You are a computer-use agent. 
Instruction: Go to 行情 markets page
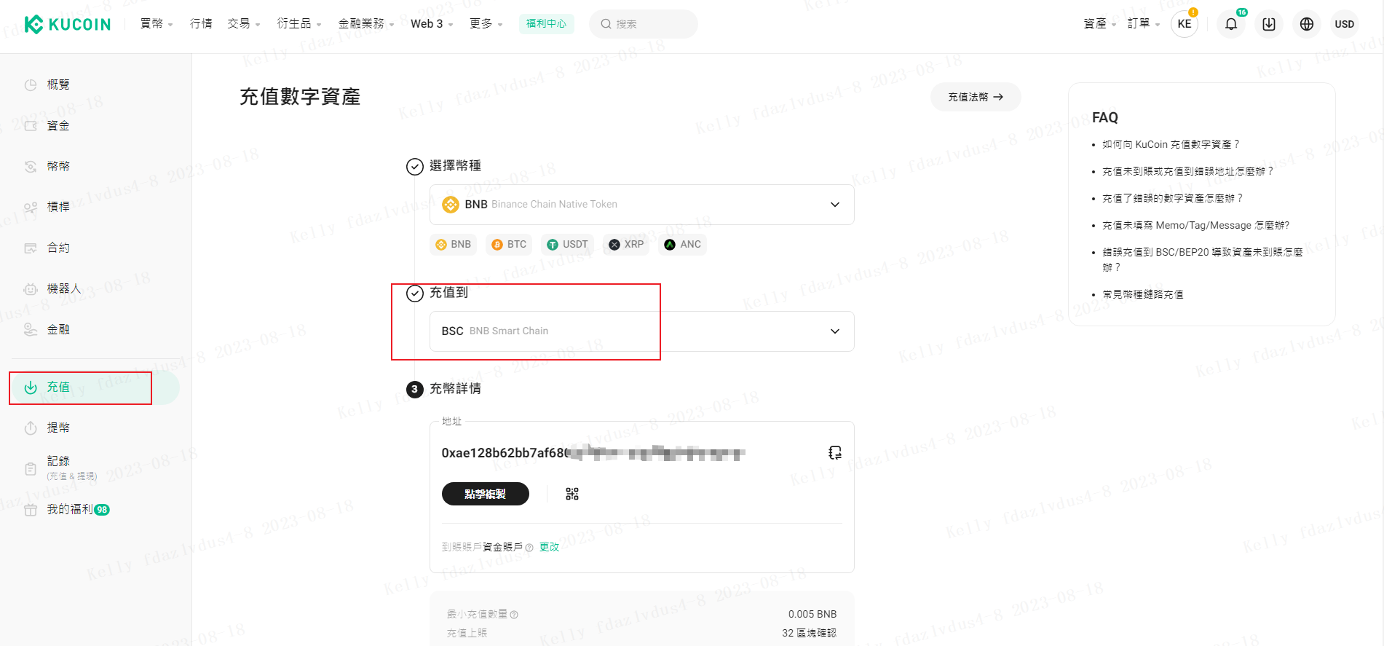tap(201, 24)
